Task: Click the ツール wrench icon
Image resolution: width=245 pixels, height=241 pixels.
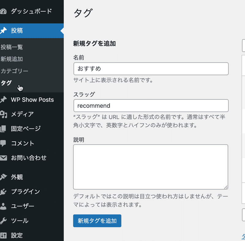Action: pyautogui.click(x=3, y=221)
